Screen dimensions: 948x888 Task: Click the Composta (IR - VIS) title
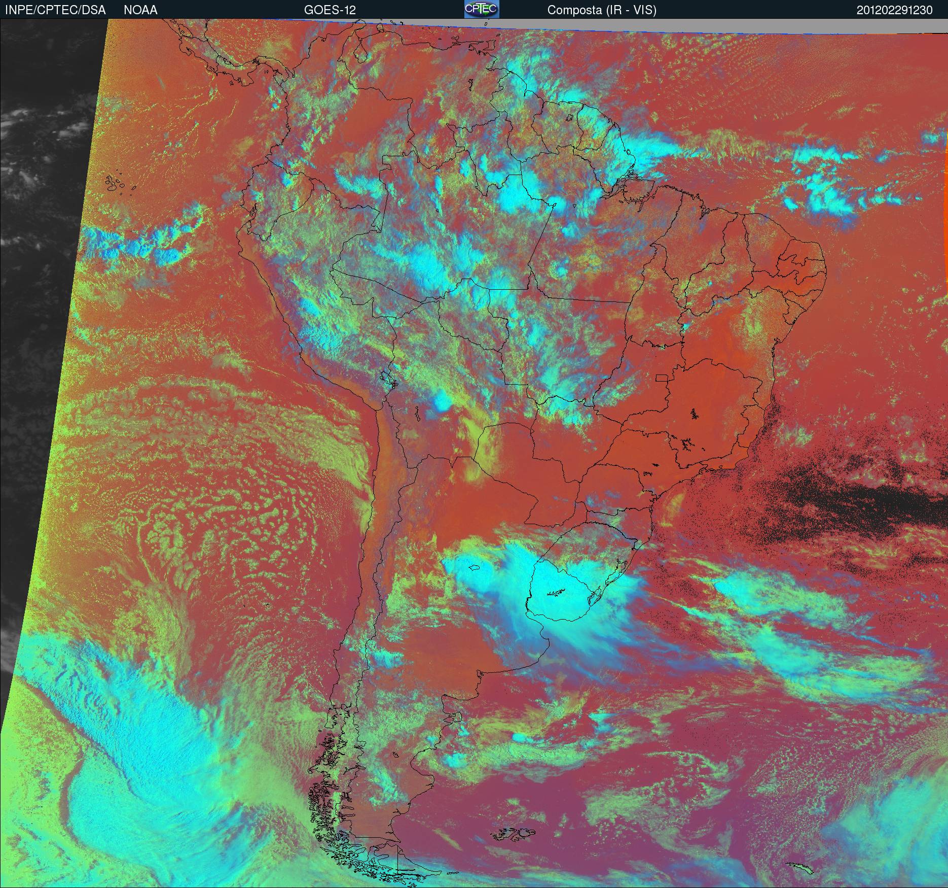pos(602,10)
